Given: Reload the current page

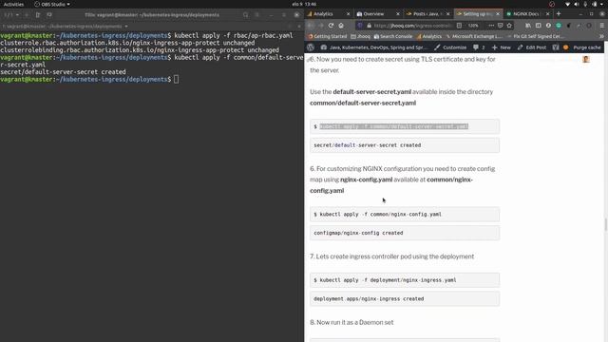Looking at the screenshot, I should coord(331,26).
